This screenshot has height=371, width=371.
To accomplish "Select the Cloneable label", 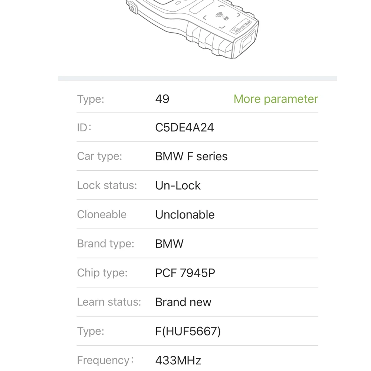I will 102,214.
